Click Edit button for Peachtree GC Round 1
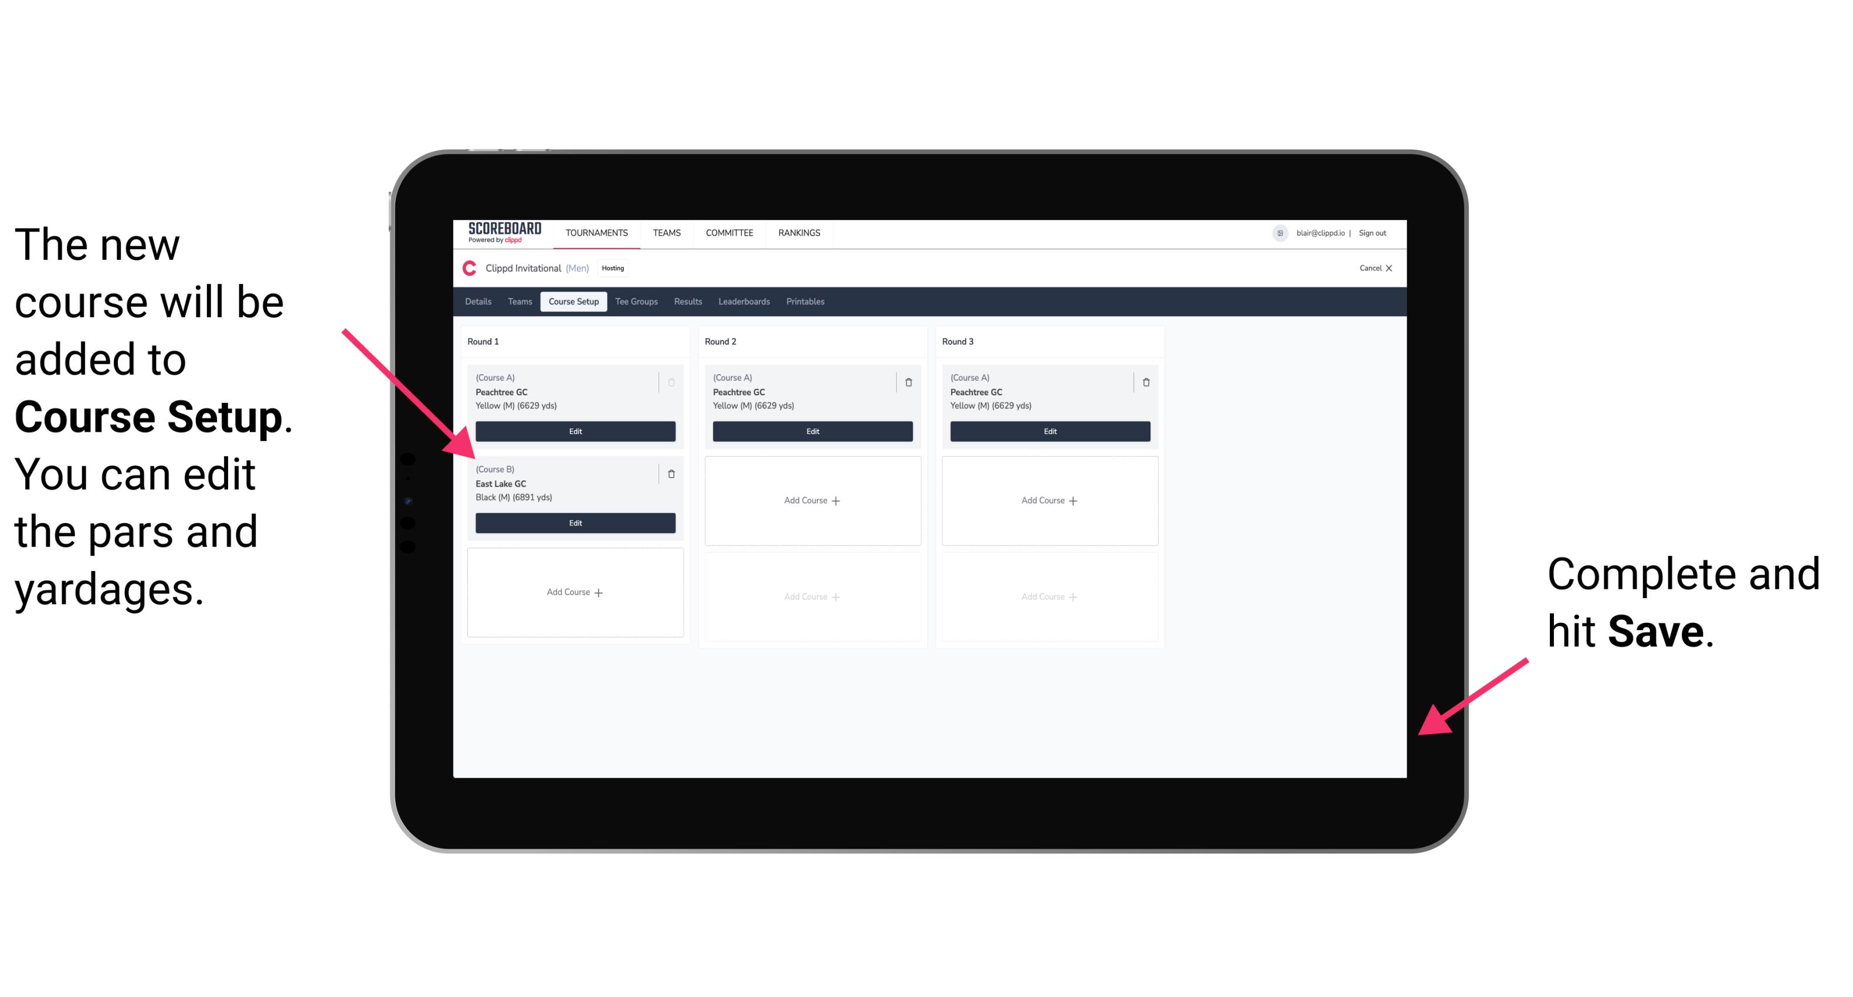 pos(574,431)
